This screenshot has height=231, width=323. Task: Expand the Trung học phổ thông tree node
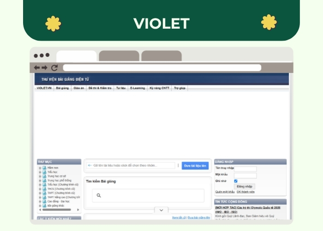tap(40, 181)
